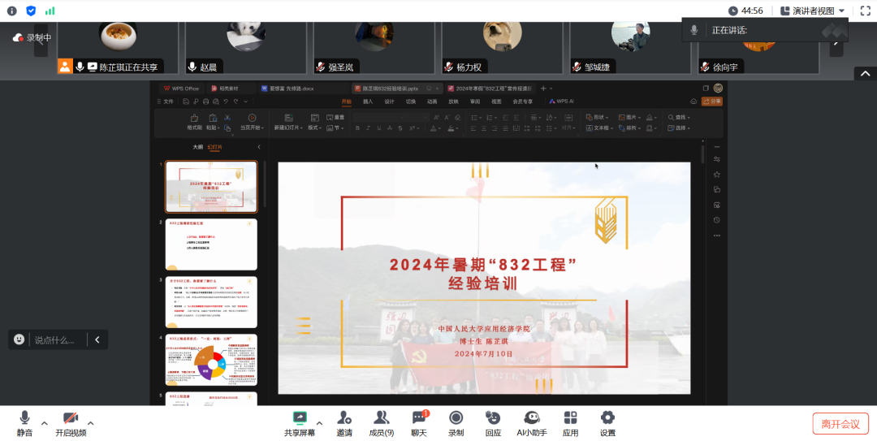Open the 应用 apps icon
This screenshot has width=877, height=441.
coord(570,418)
